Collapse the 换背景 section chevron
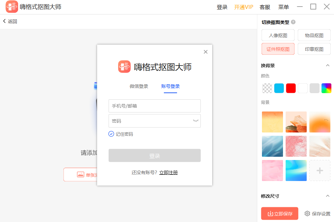The height and width of the screenshot is (222, 334). pyautogui.click(x=327, y=65)
